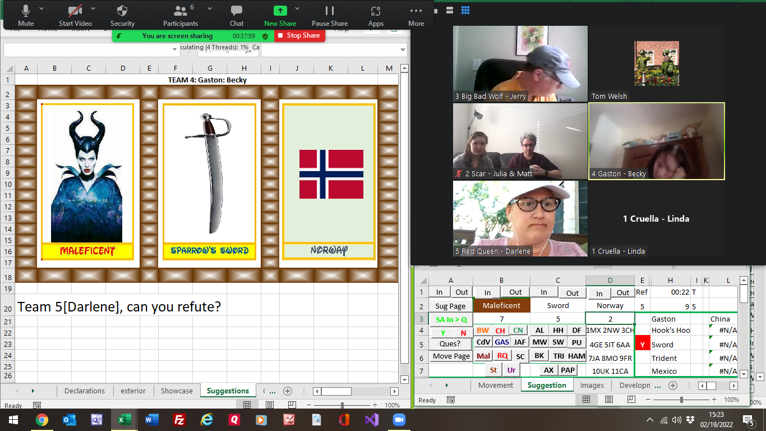Open Zoom from the taskbar
The image size is (766, 431).
[399, 420]
